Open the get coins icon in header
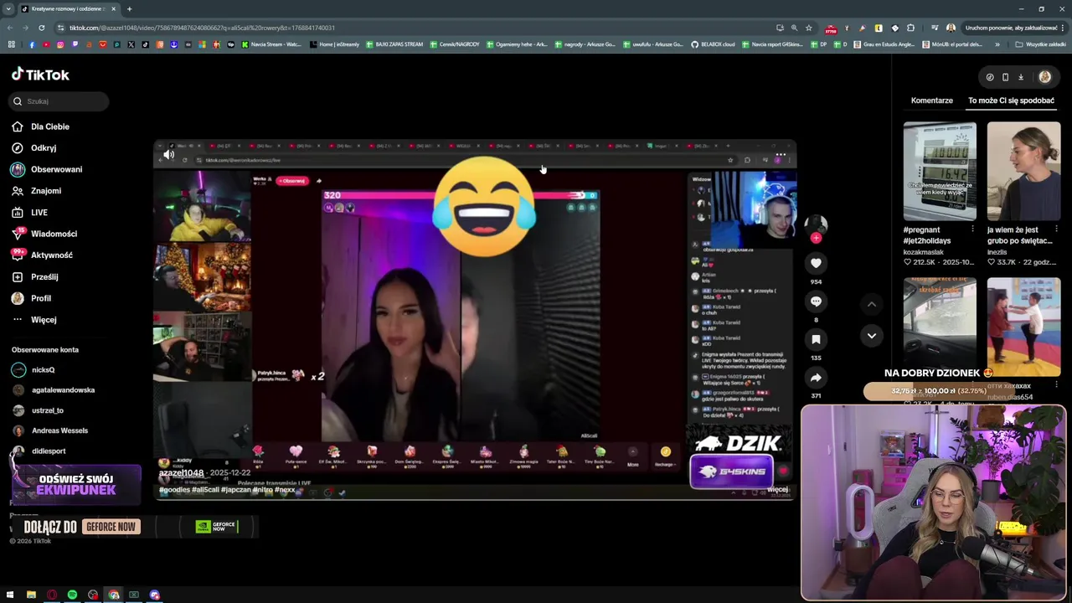The width and height of the screenshot is (1072, 603). 990,77
